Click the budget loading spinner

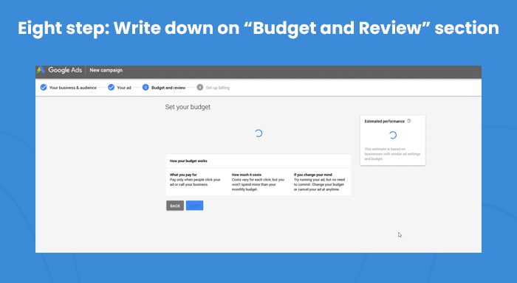click(258, 133)
